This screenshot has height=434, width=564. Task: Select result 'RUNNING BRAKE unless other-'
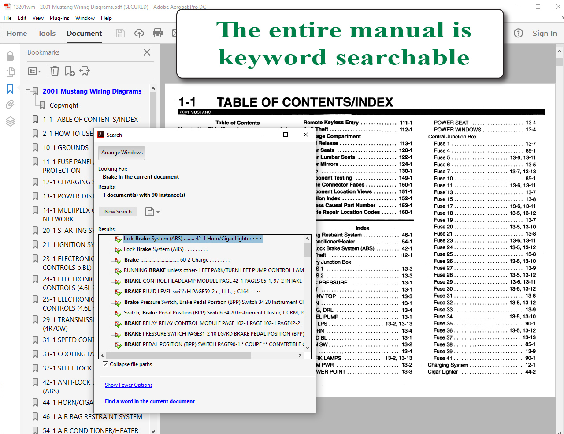coord(214,270)
